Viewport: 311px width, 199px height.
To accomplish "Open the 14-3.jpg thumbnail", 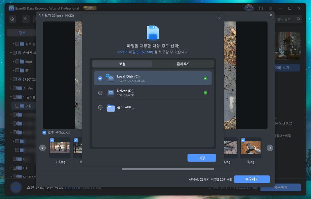I will point(60,148).
